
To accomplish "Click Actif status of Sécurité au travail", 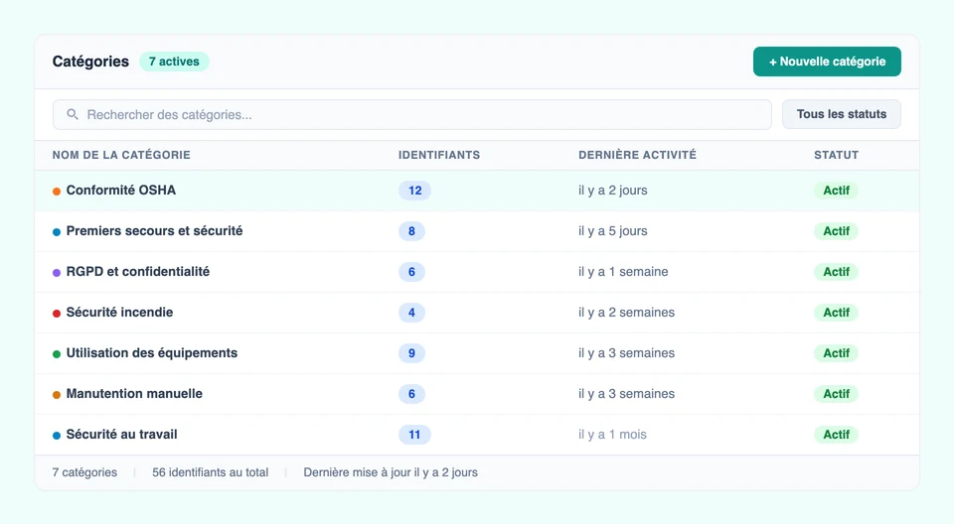I will (836, 435).
